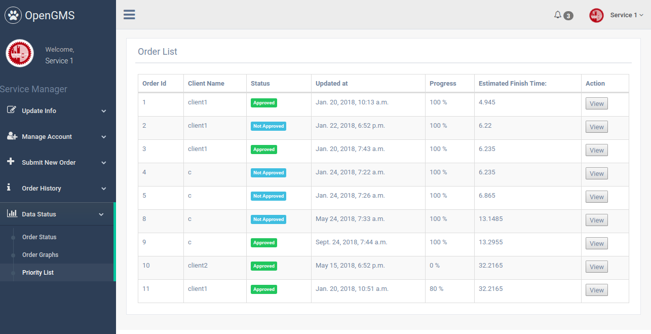Viewport: 651px width, 334px height.
Task: Click the Submit New Order plus icon
Action: coord(11,162)
